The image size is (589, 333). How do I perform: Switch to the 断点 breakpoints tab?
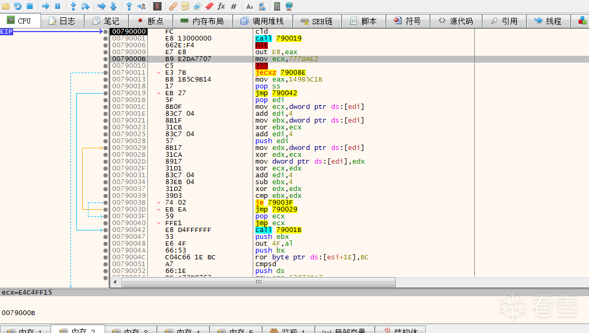[150, 21]
